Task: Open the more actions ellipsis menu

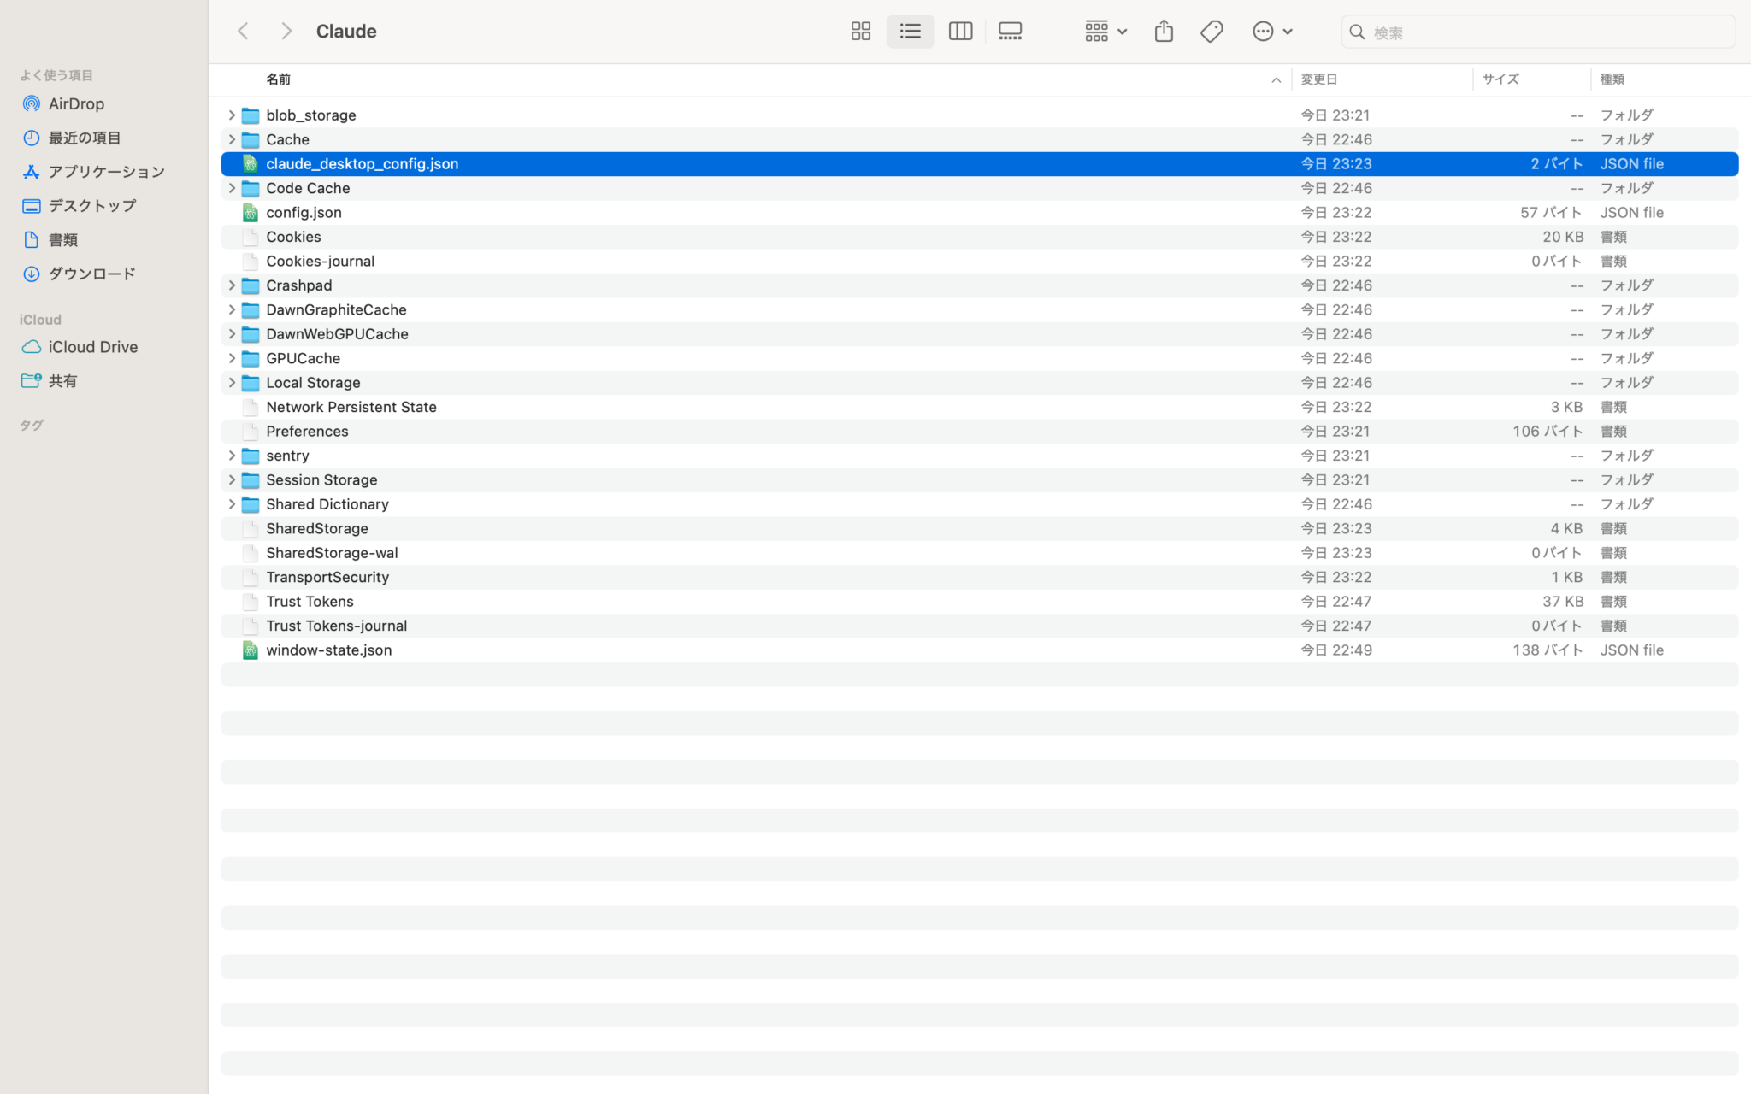Action: coord(1271,32)
